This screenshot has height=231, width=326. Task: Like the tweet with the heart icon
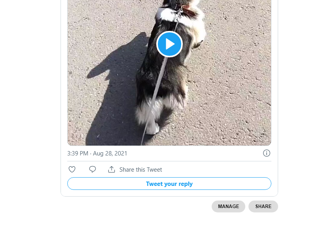pyautogui.click(x=72, y=169)
